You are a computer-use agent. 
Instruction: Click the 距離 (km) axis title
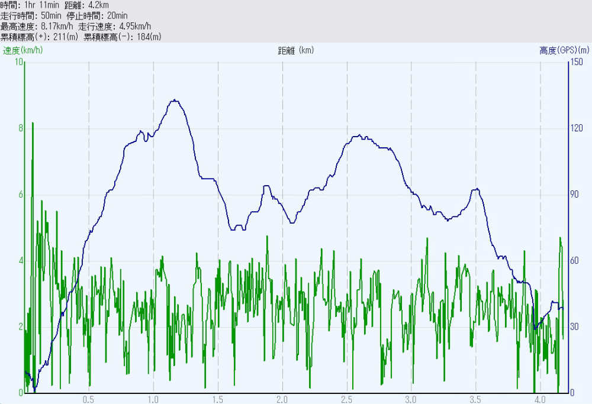click(x=295, y=50)
